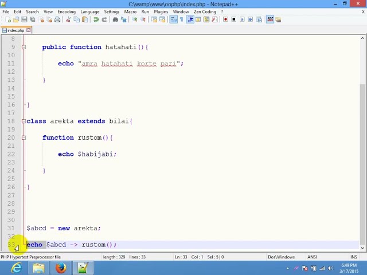Click line number 18 in the margin
The width and height of the screenshot is (367, 275).
pos(11,121)
